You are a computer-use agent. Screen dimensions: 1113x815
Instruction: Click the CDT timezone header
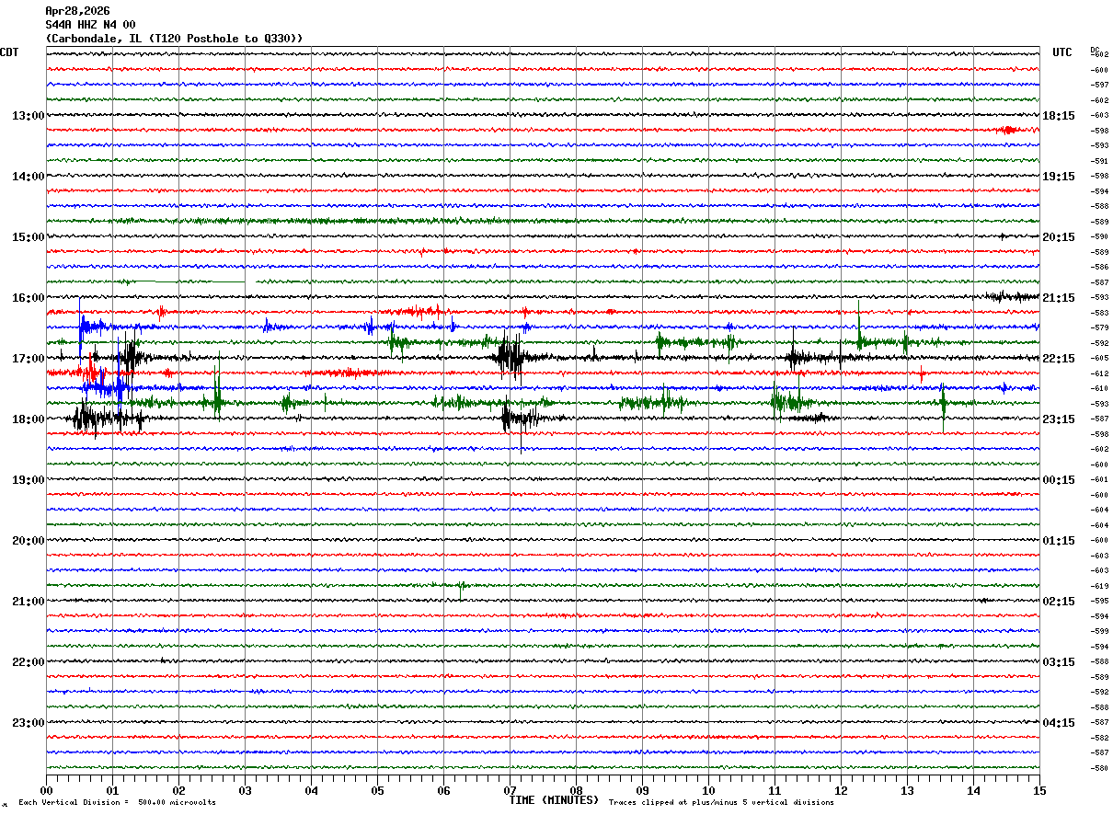pyautogui.click(x=9, y=52)
